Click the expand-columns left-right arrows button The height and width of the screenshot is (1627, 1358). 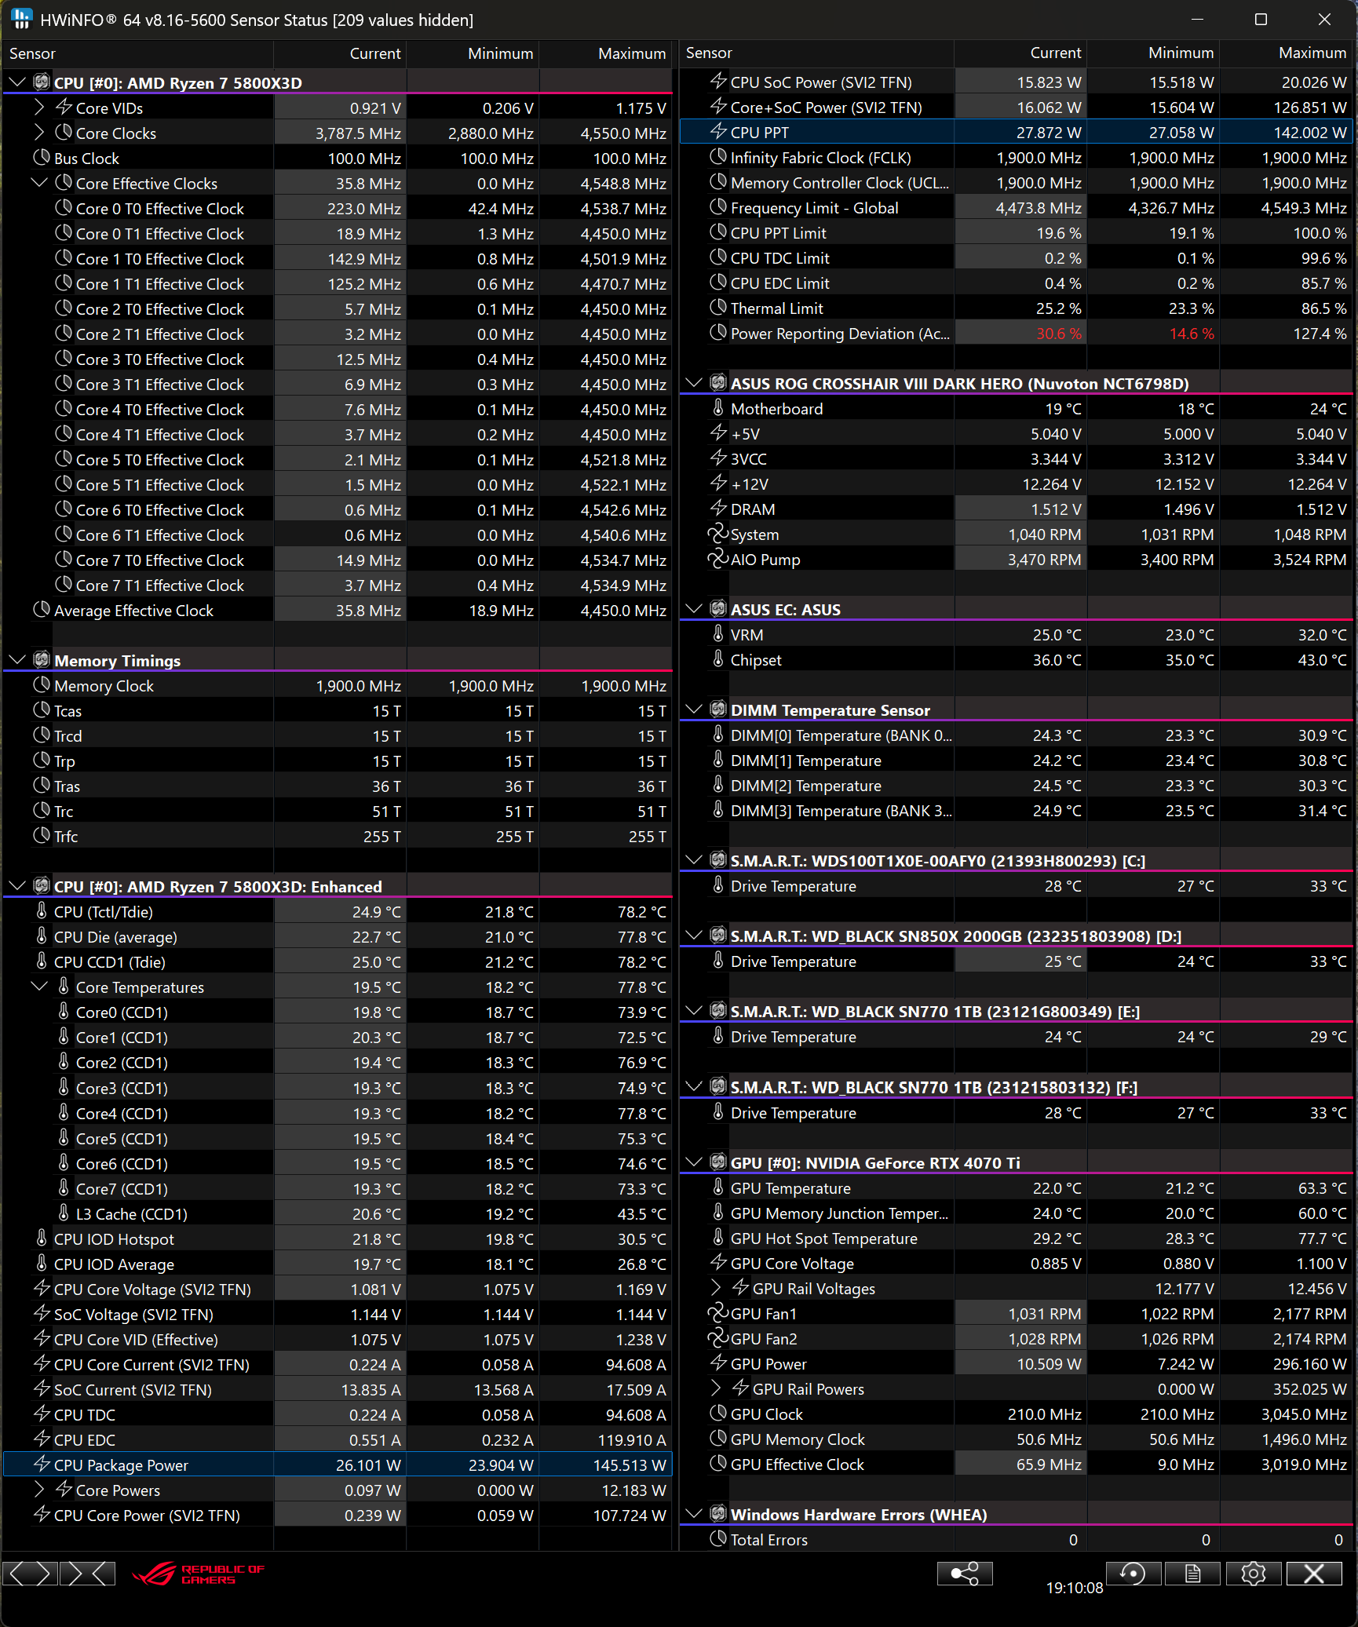click(x=31, y=1573)
